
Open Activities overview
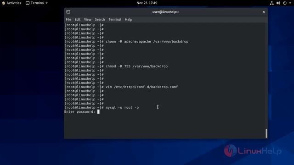coord(11,3)
